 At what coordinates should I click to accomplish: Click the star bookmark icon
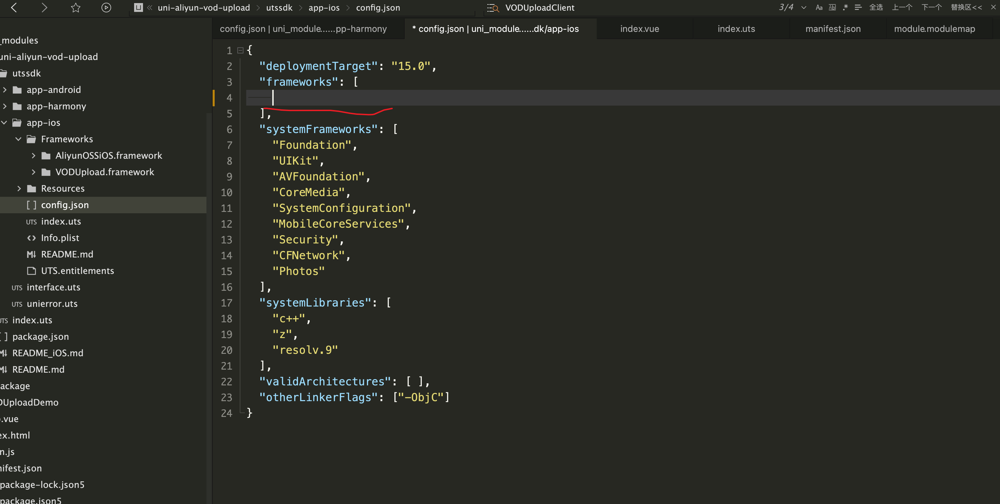coord(76,8)
